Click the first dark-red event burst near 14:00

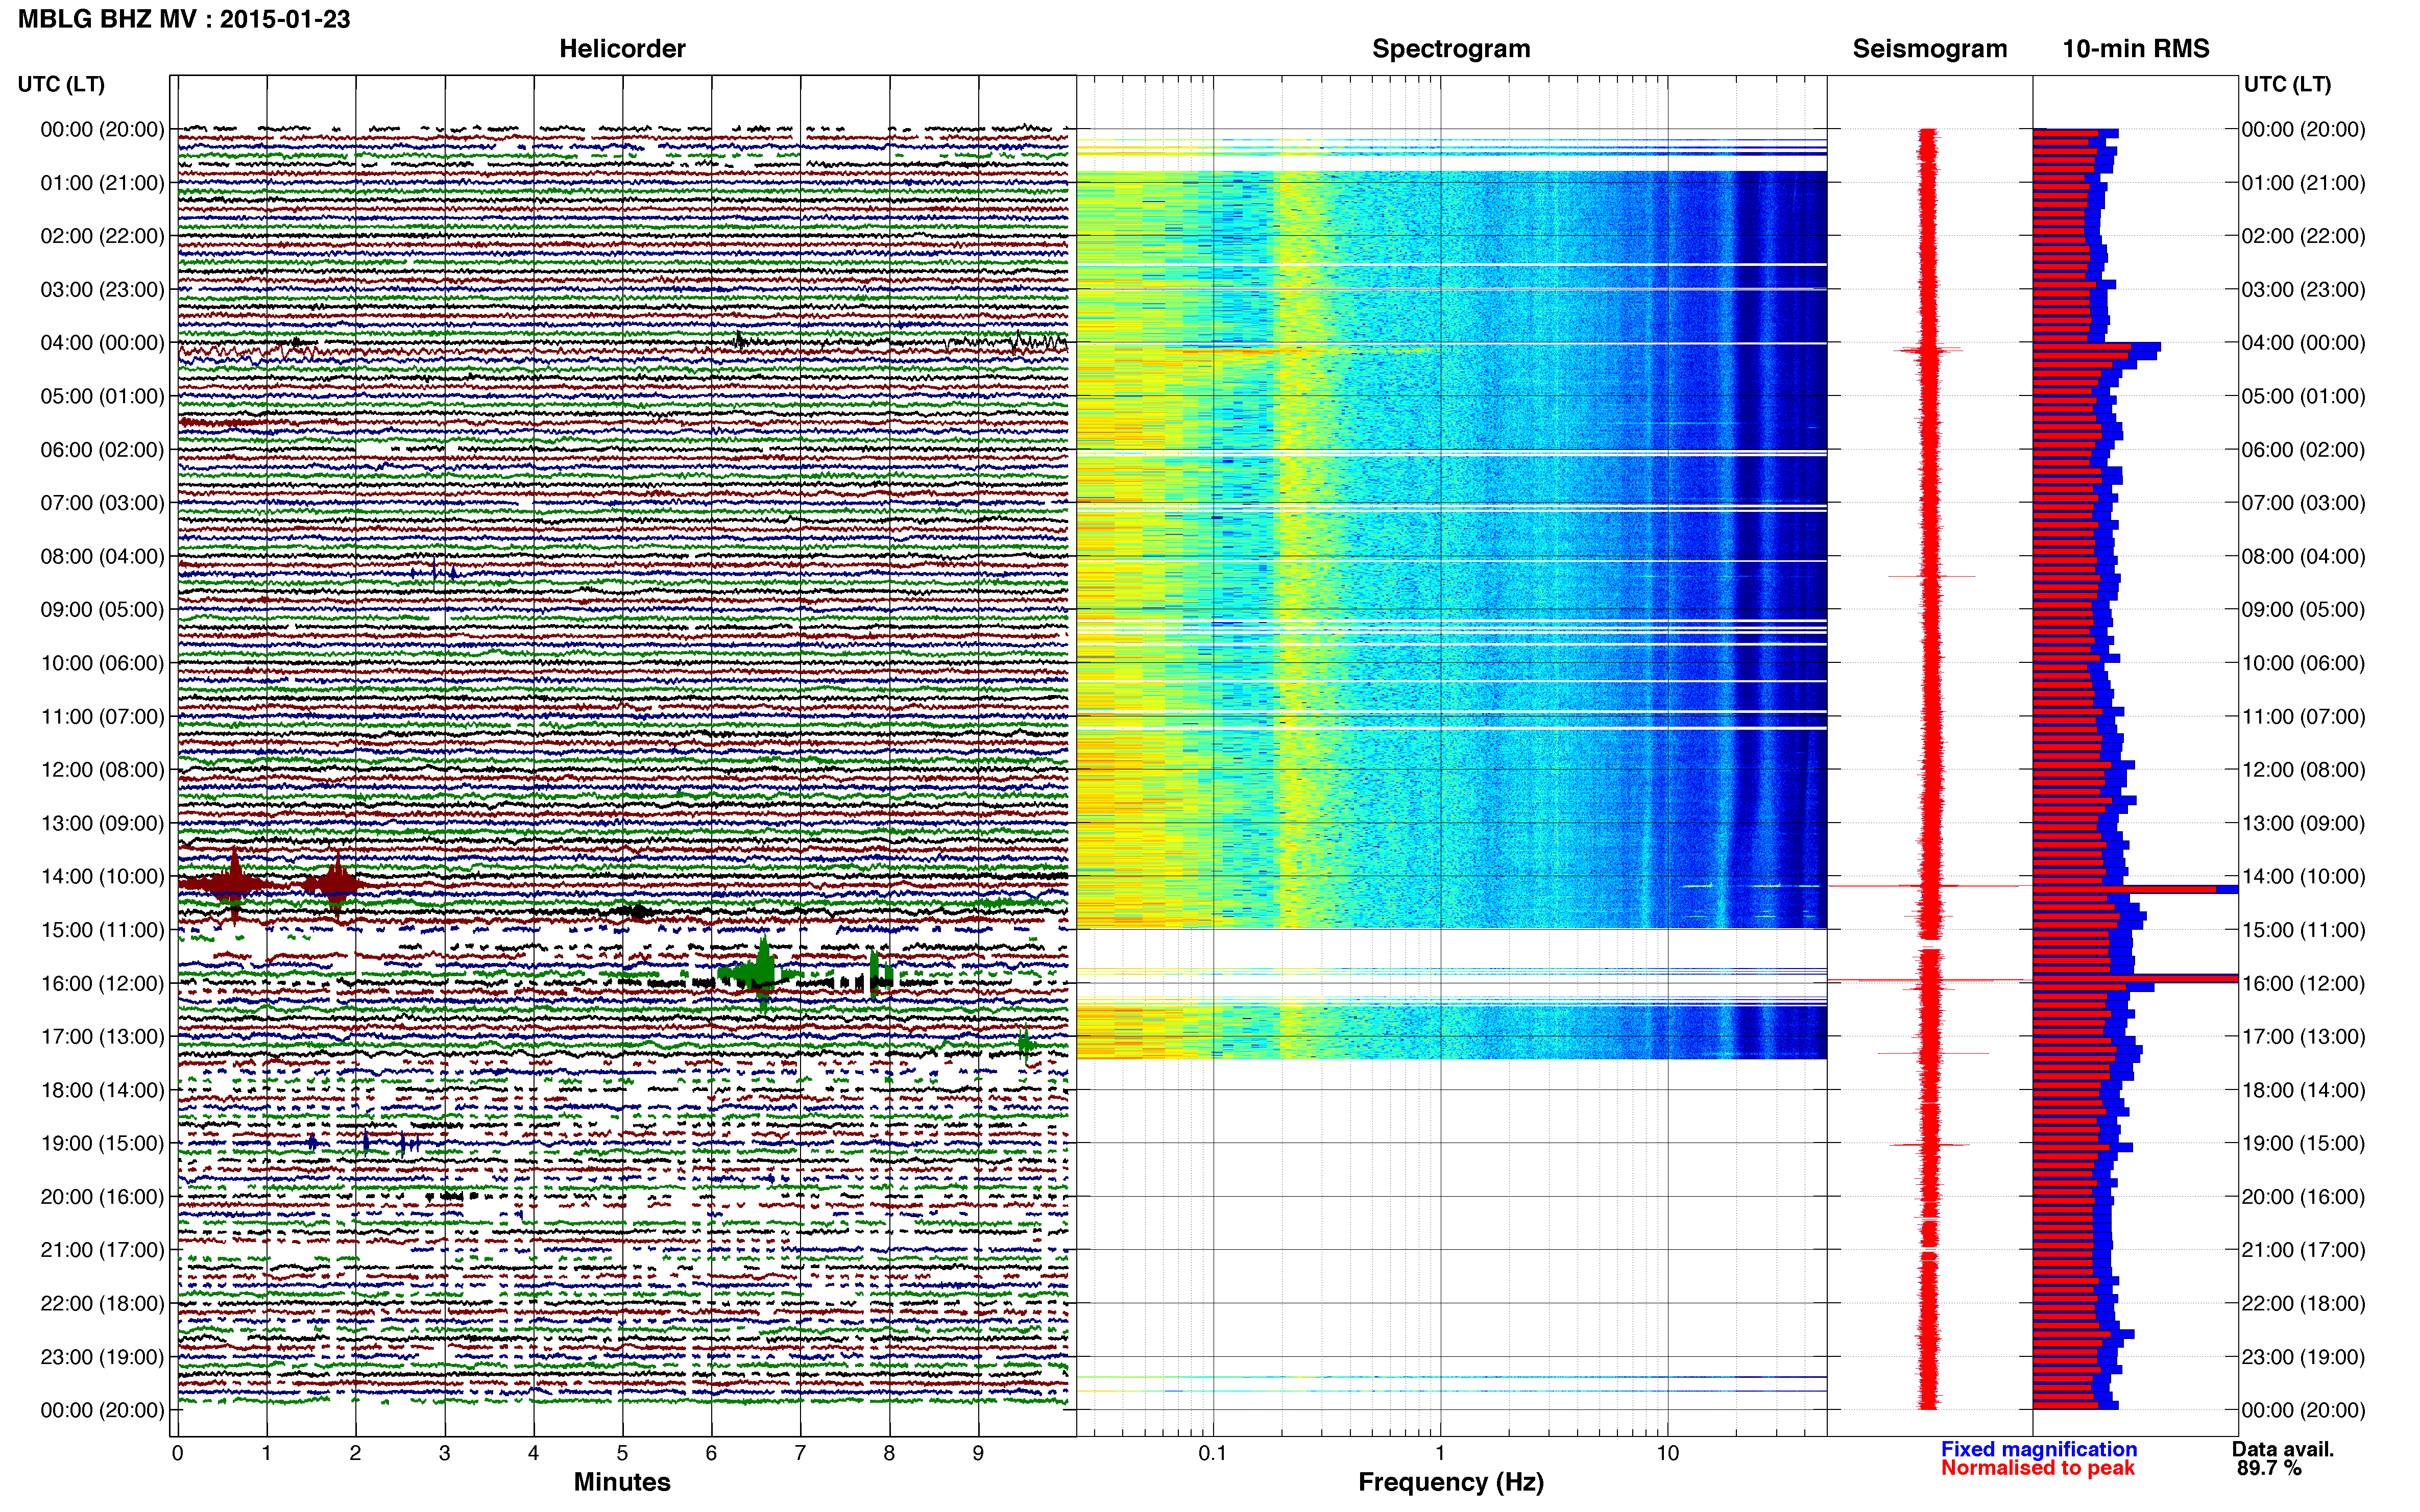tap(234, 884)
